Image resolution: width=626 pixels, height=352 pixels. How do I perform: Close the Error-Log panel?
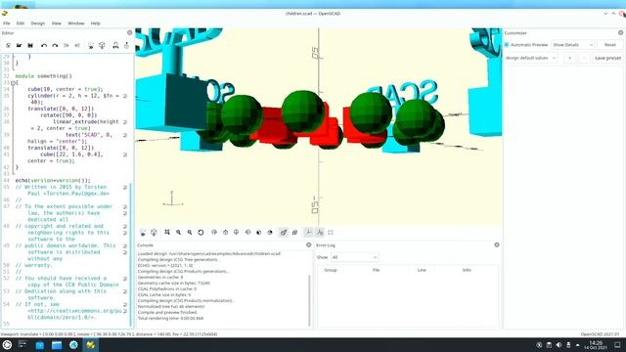[497, 245]
